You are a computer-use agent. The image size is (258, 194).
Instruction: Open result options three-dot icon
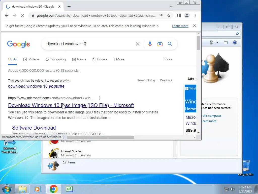coord(99,98)
